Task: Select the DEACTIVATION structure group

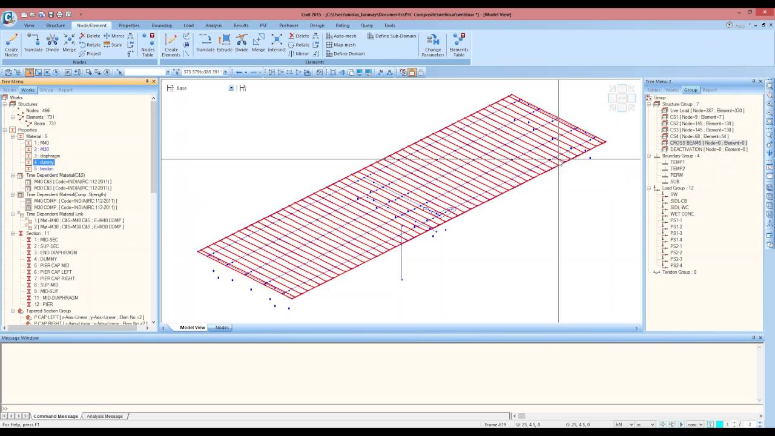Action: tap(708, 150)
